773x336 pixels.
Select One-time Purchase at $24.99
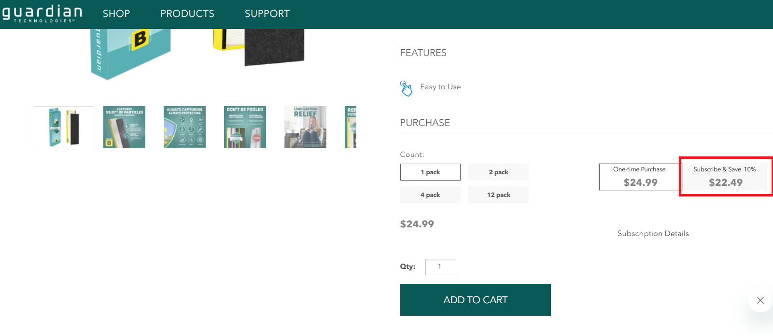[640, 177]
